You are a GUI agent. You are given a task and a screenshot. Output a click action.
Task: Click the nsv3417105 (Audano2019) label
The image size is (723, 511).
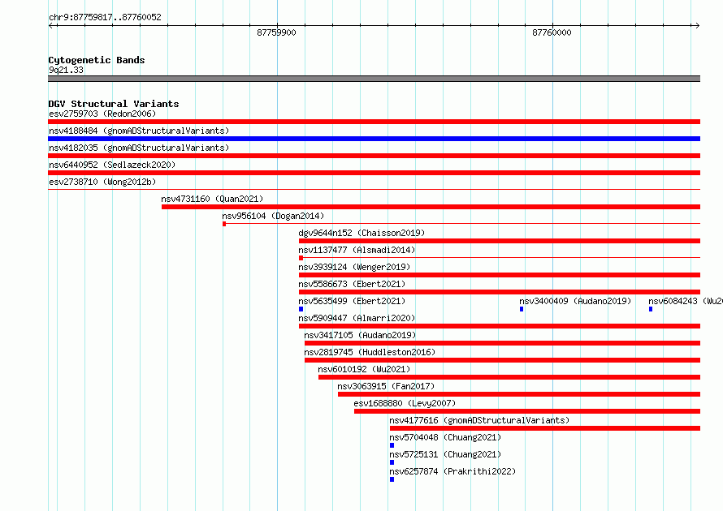point(360,335)
